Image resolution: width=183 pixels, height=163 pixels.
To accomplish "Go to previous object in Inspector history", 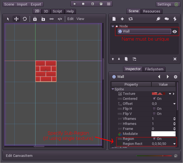I will click(x=159, y=77).
